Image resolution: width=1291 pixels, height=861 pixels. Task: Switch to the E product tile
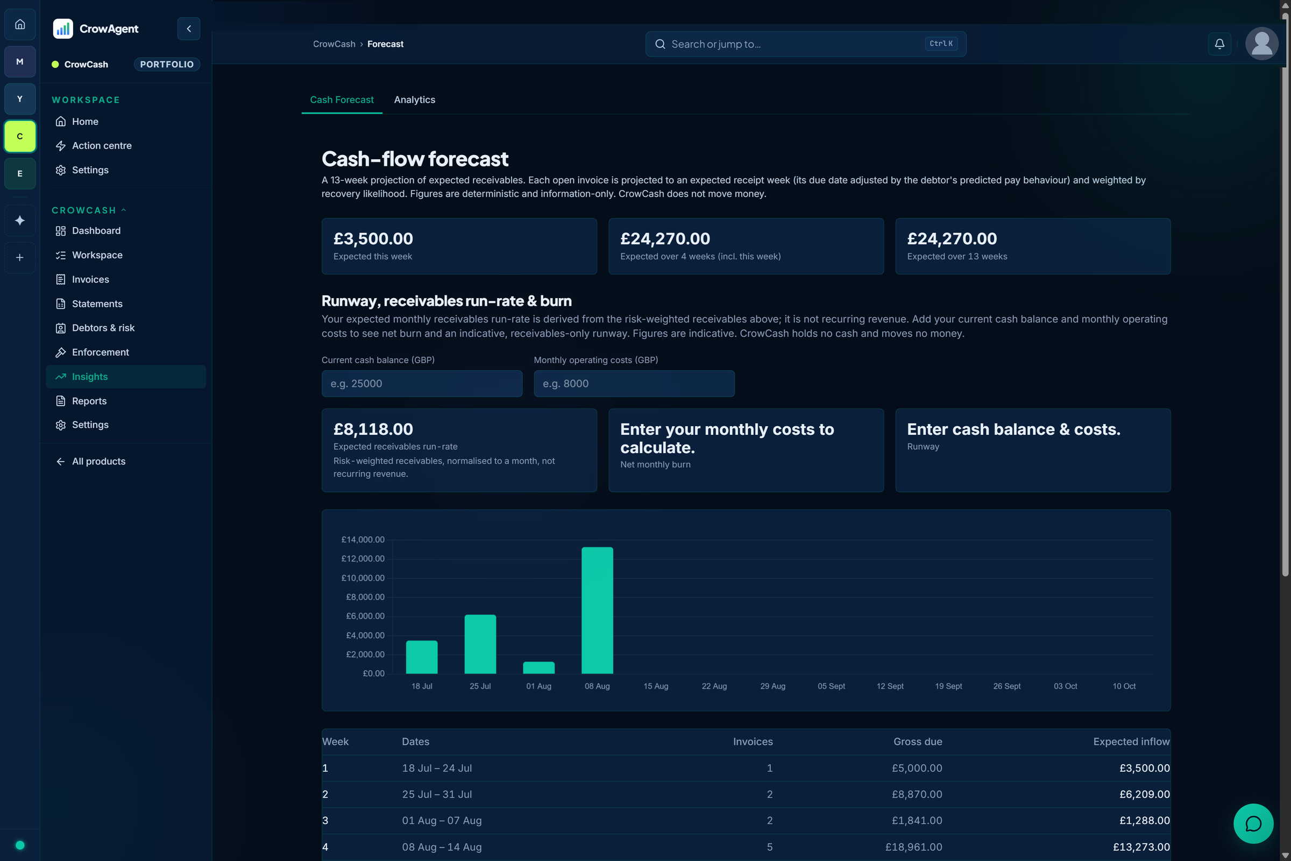(20, 173)
